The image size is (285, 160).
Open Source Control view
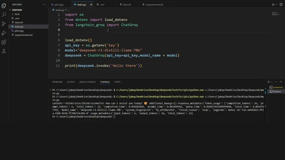tap(4, 24)
